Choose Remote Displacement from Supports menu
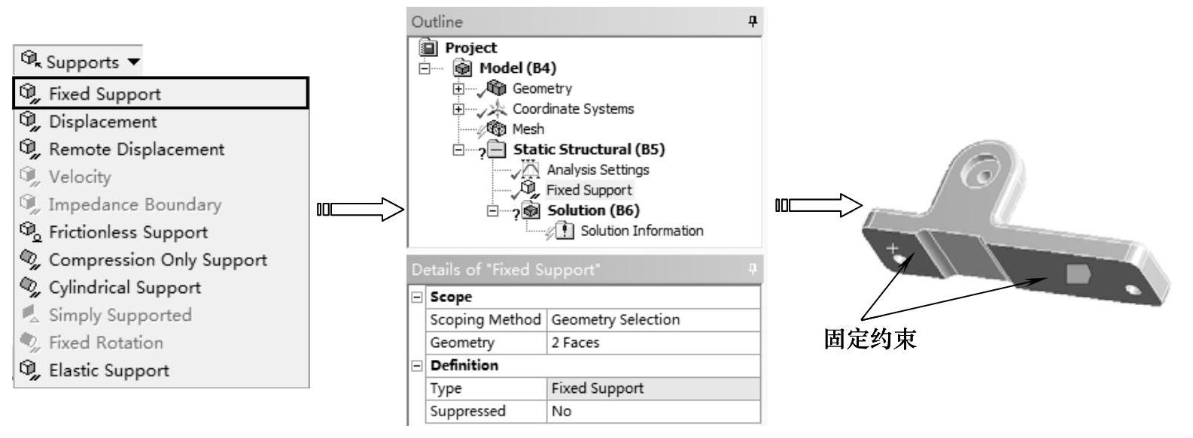The width and height of the screenshot is (1193, 438). click(136, 150)
